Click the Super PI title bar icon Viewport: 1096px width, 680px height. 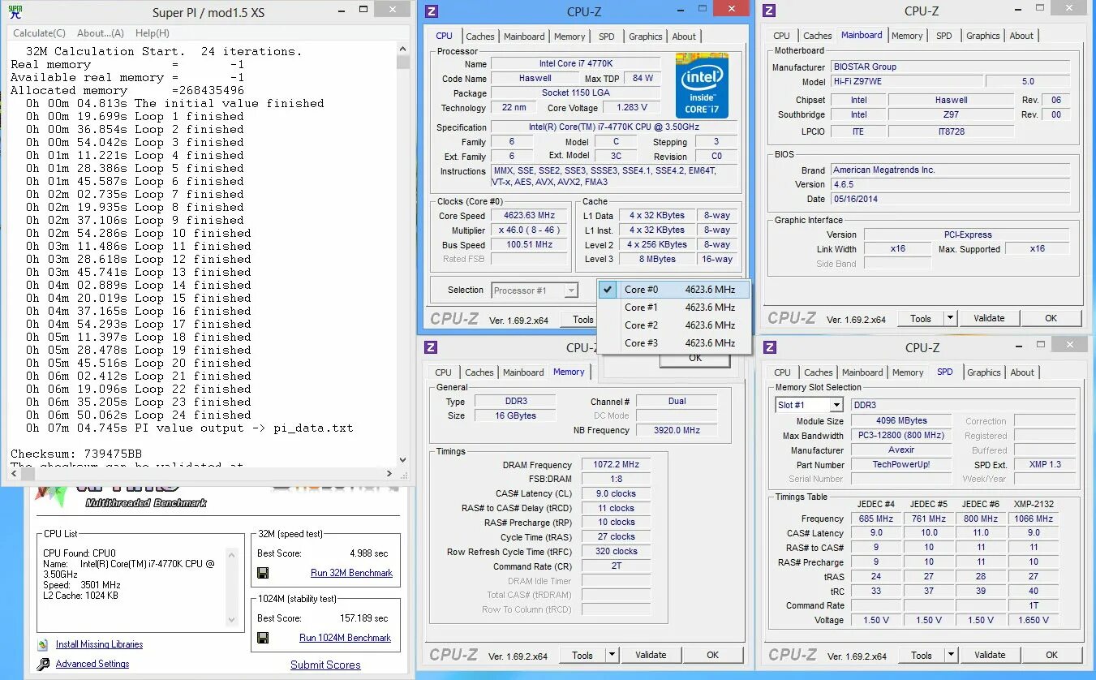pyautogui.click(x=15, y=11)
